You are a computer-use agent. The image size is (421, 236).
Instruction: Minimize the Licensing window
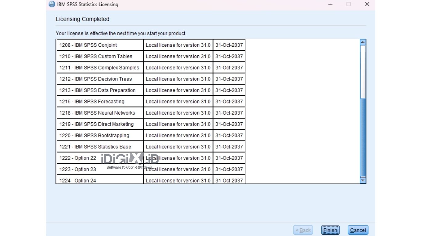point(330,4)
